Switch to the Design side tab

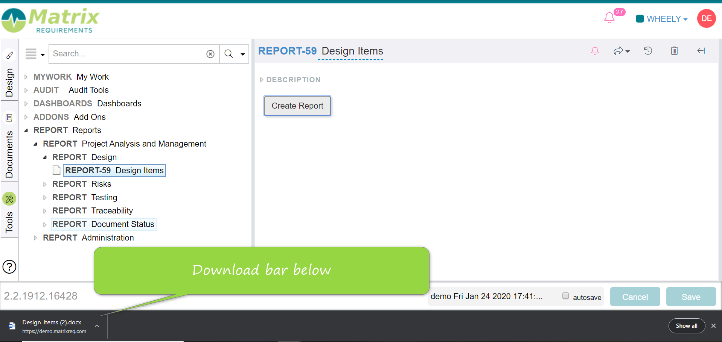9,83
